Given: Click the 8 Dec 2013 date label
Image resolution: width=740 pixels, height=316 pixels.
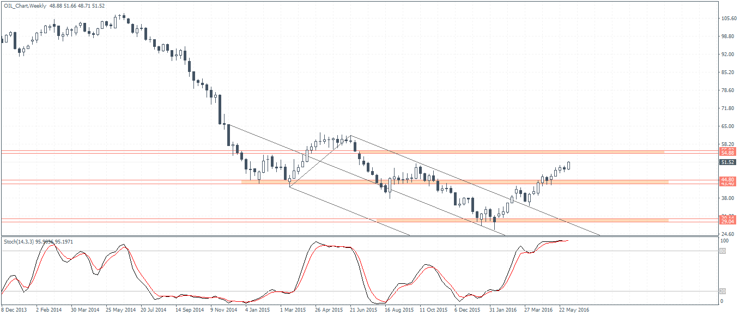Looking at the screenshot, I should (x=15, y=310).
